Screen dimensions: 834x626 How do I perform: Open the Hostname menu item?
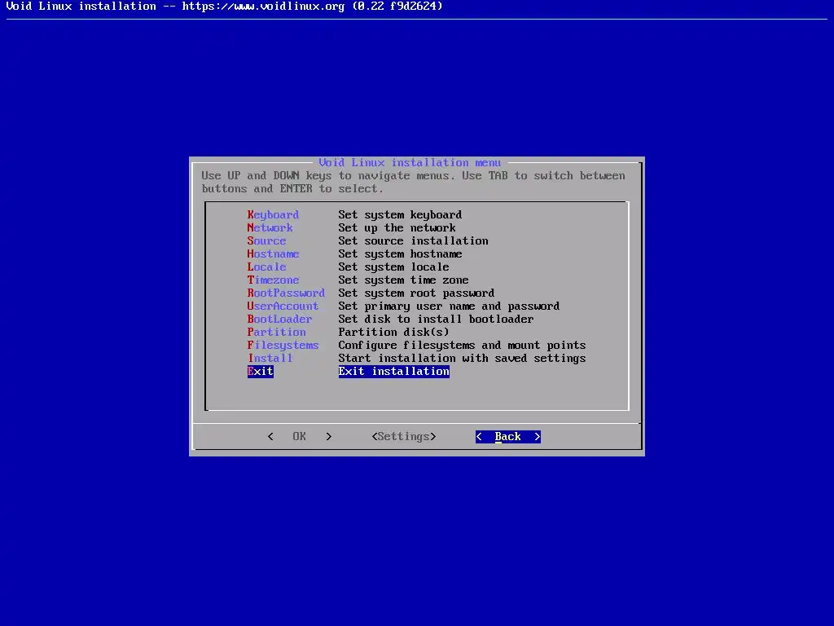(273, 254)
